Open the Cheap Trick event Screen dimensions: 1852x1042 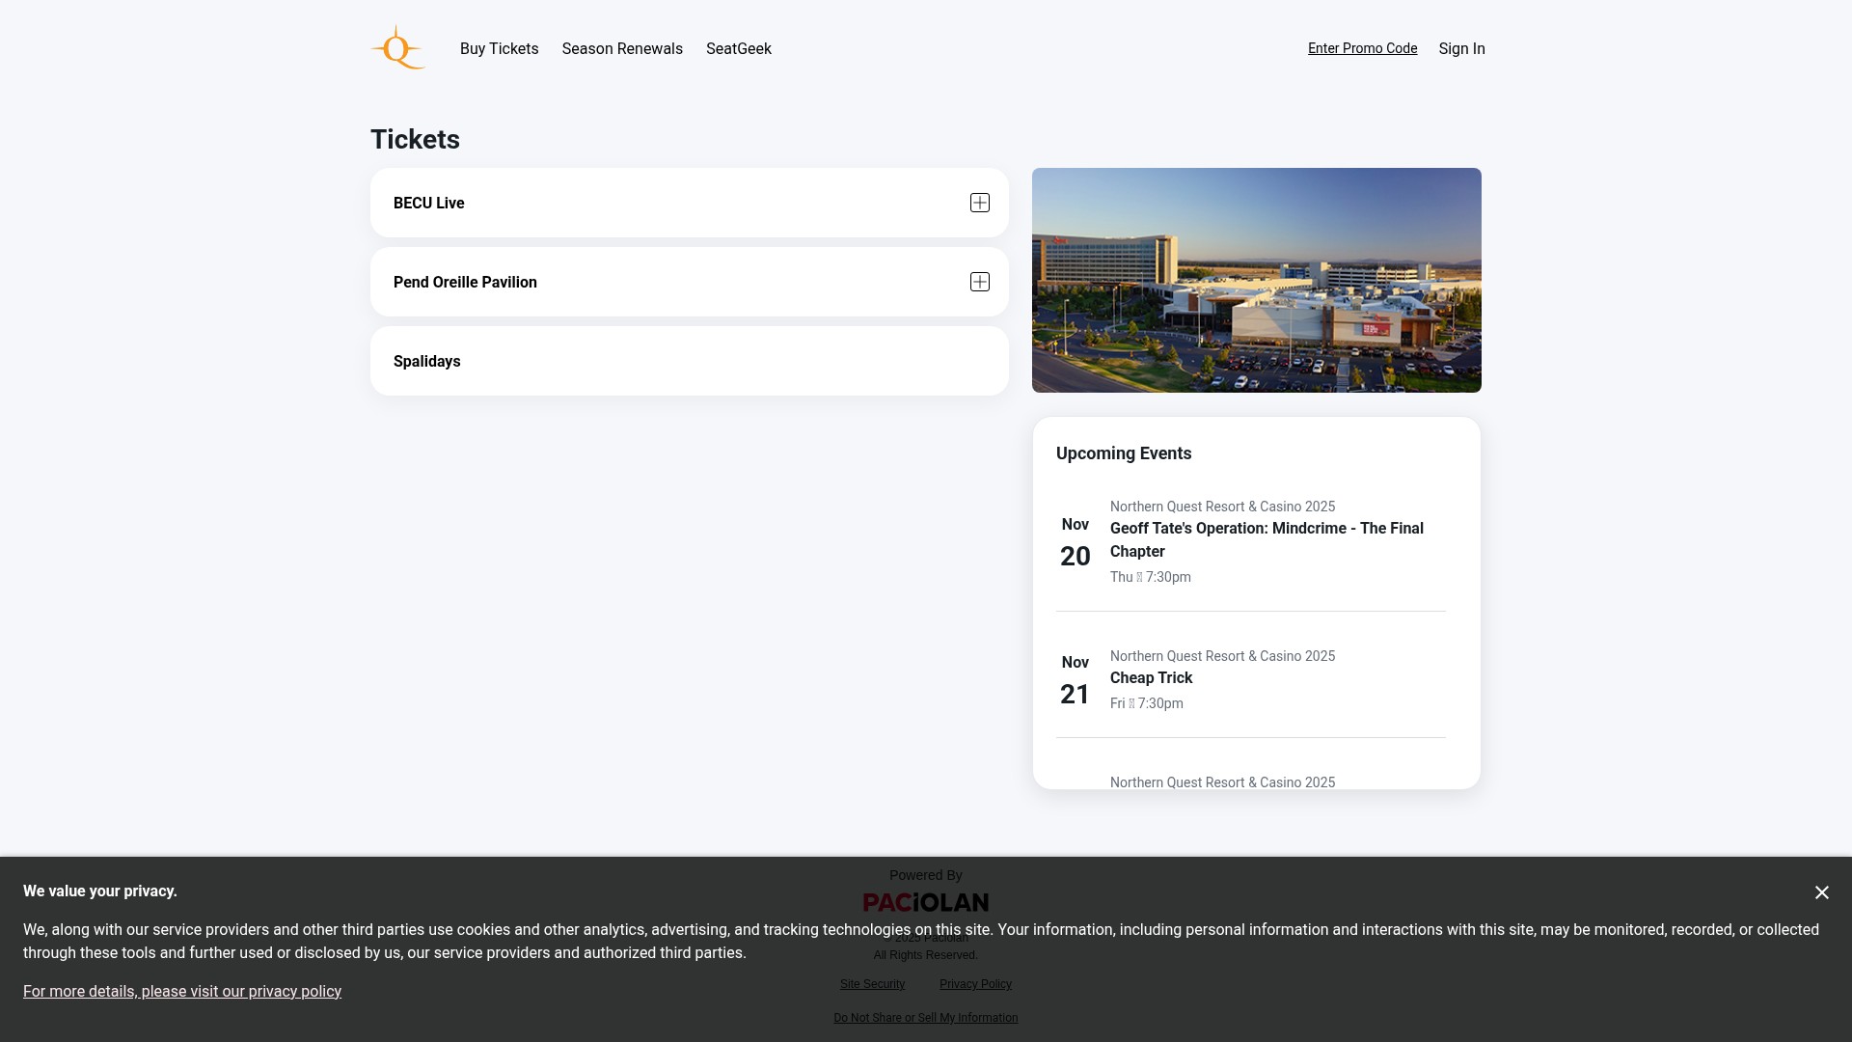pos(1152,677)
